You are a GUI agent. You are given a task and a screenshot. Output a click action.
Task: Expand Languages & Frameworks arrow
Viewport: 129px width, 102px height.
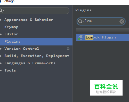1,63
